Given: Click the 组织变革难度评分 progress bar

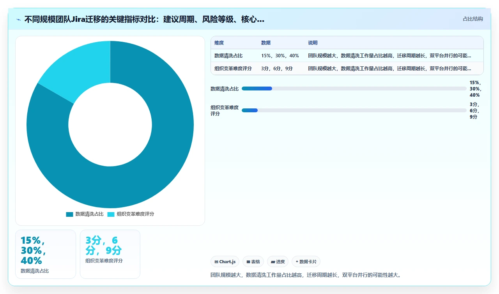Looking at the screenshot, I should point(354,110).
